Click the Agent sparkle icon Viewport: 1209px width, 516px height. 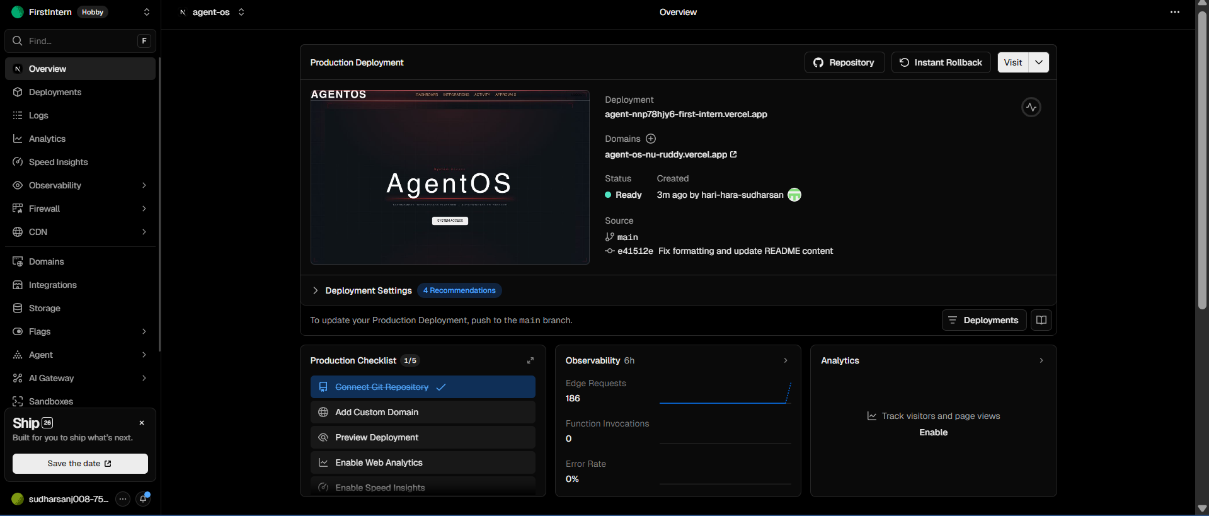pyautogui.click(x=18, y=355)
